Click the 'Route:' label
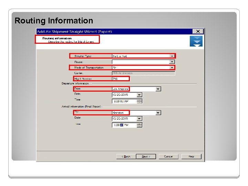The image size is (248, 186). [79, 62]
